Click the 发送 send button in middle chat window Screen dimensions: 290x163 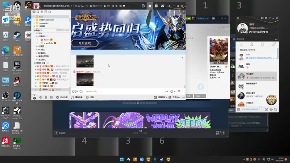tap(198, 96)
